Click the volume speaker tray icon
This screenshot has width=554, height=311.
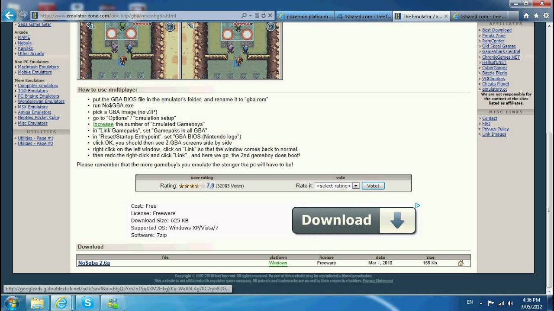510,303
